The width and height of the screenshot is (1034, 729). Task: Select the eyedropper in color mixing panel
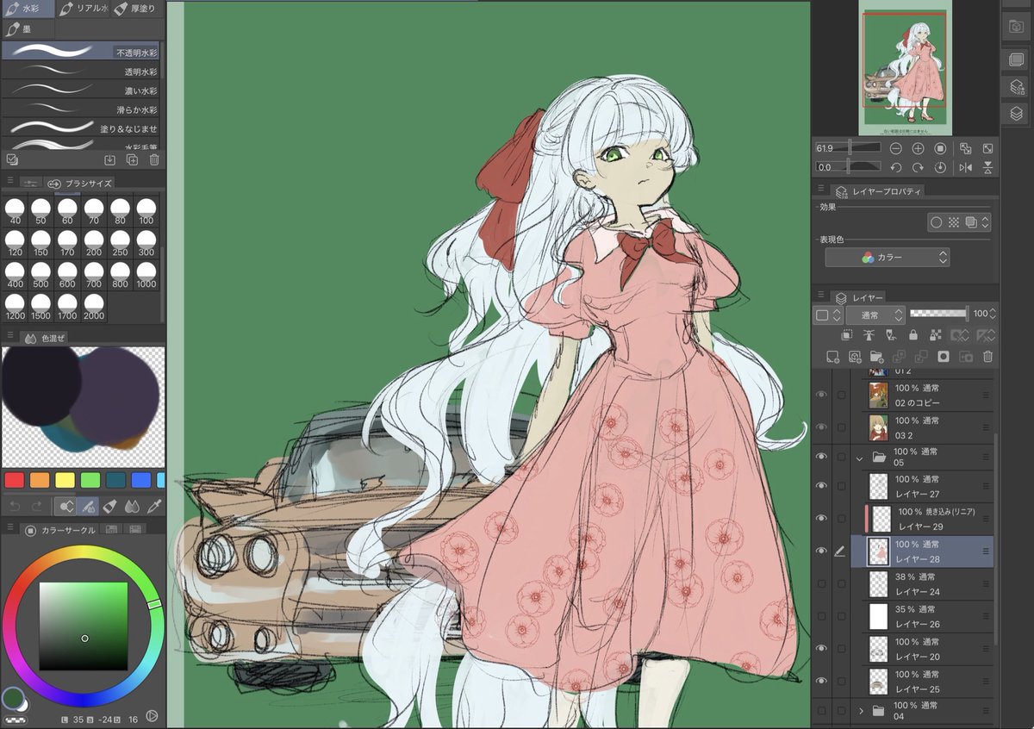tap(156, 506)
